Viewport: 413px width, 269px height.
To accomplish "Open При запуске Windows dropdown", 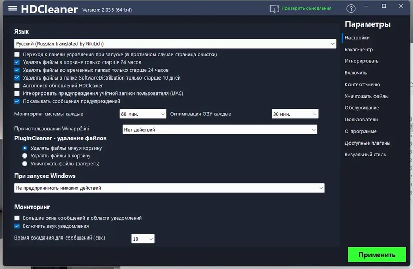I will tap(169, 188).
